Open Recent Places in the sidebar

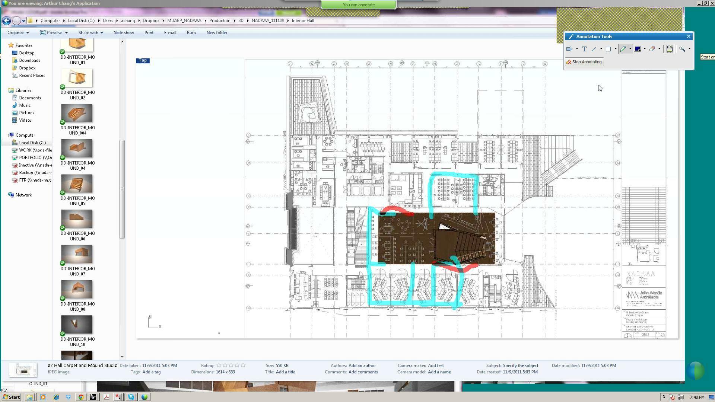(32, 75)
